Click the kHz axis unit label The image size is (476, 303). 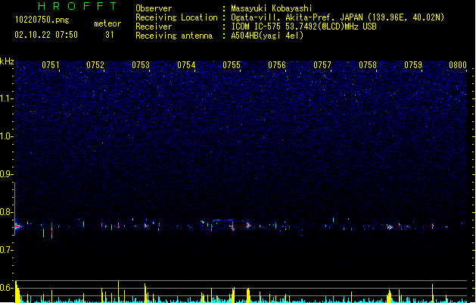coord(7,61)
